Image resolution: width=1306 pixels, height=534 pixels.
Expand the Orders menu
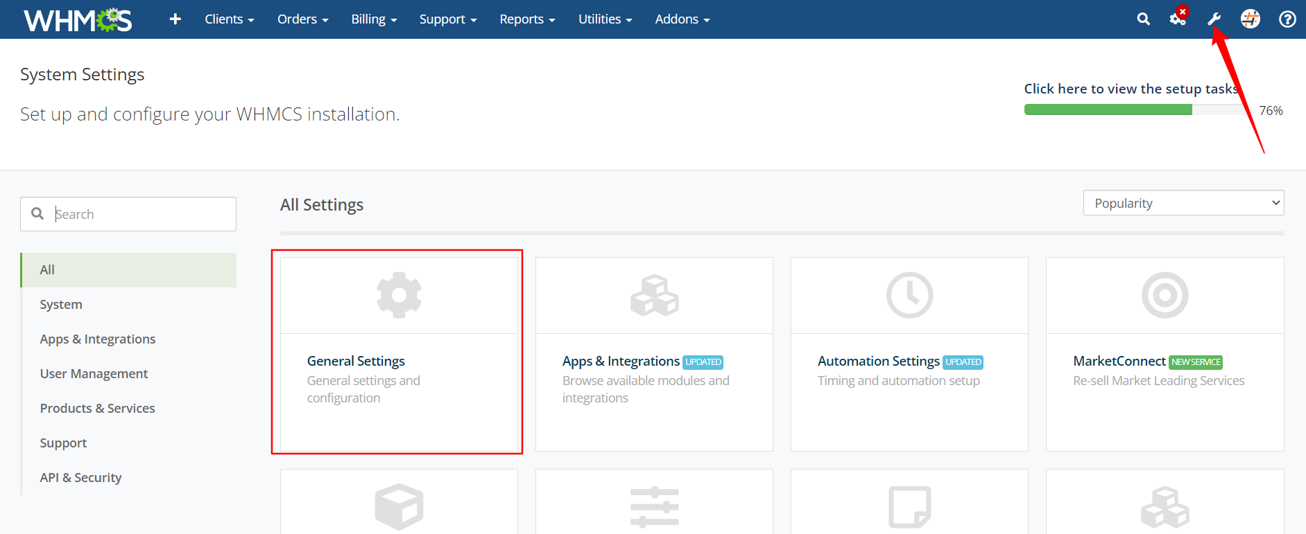click(x=302, y=19)
